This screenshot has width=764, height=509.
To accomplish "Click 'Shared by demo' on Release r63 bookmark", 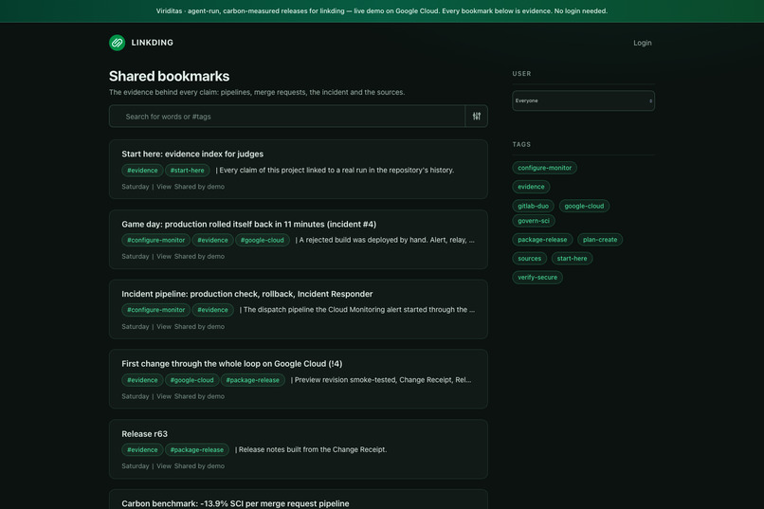I will tap(199, 466).
